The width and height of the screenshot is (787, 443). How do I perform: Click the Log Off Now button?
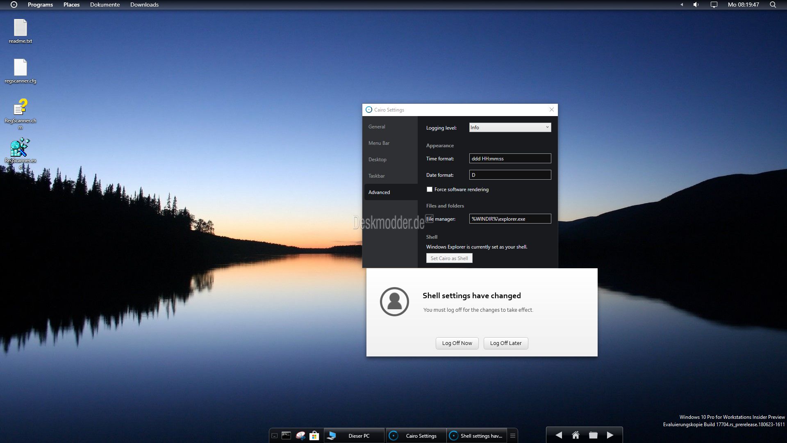click(457, 343)
